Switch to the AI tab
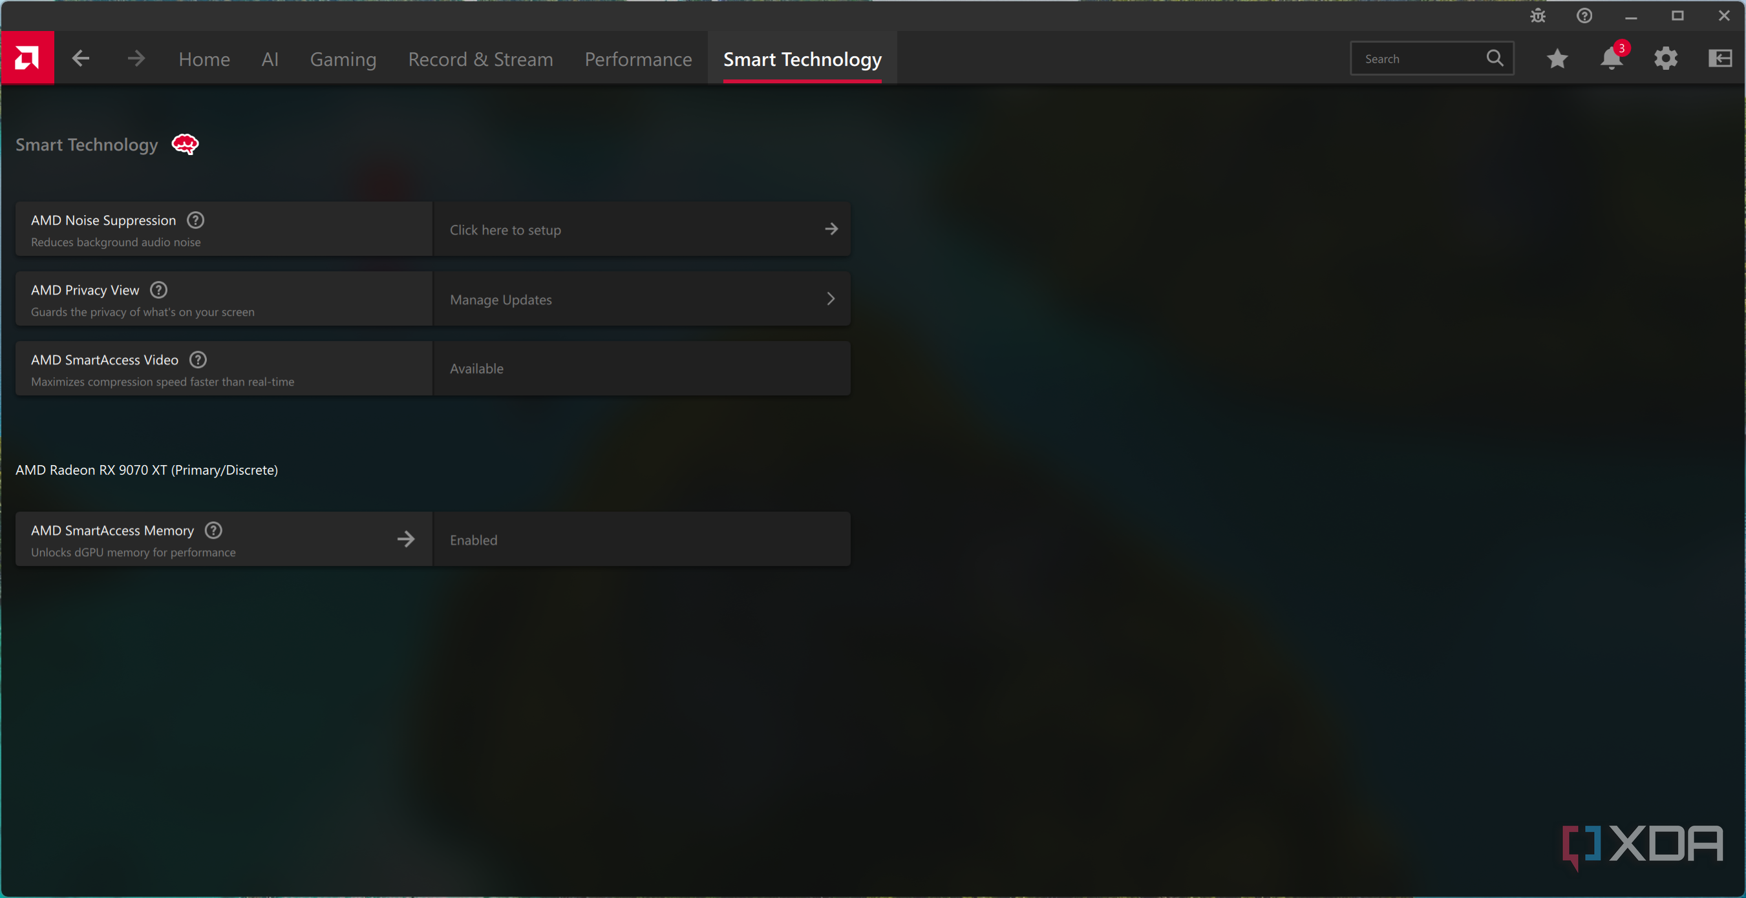 pos(270,59)
